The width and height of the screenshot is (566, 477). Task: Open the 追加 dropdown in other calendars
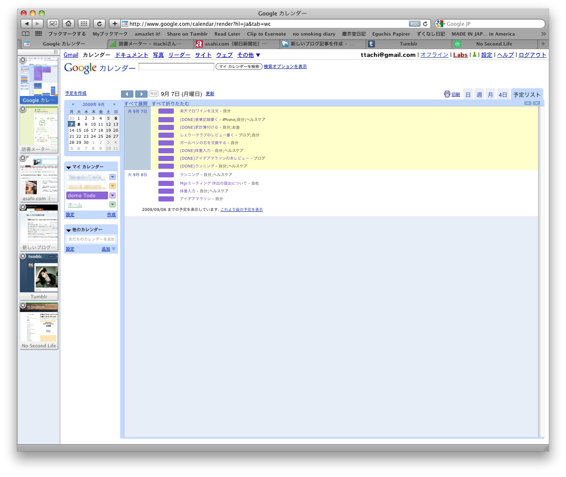109,249
